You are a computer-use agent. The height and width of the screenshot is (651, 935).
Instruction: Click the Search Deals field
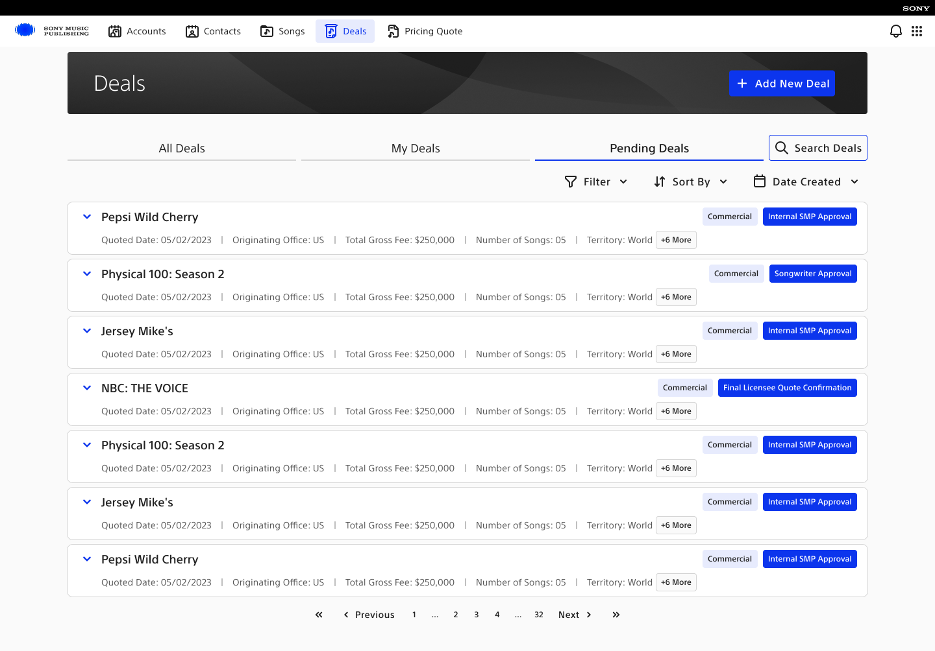point(818,148)
